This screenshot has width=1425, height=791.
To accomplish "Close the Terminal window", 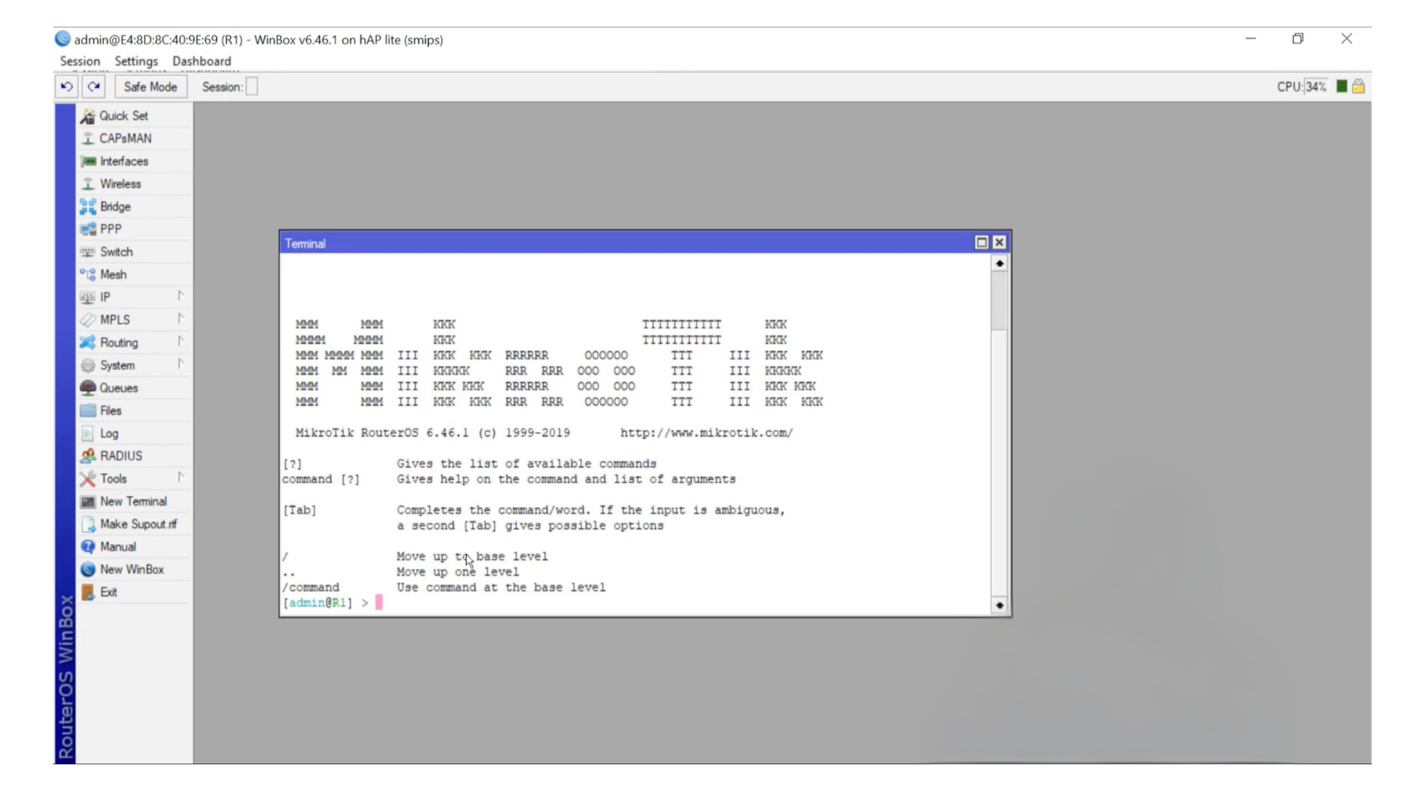I will coord(999,243).
